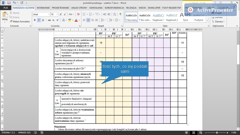The width and height of the screenshot is (240, 135).
Task: Shrink font size with the smaller A icon
Action: (65, 14)
